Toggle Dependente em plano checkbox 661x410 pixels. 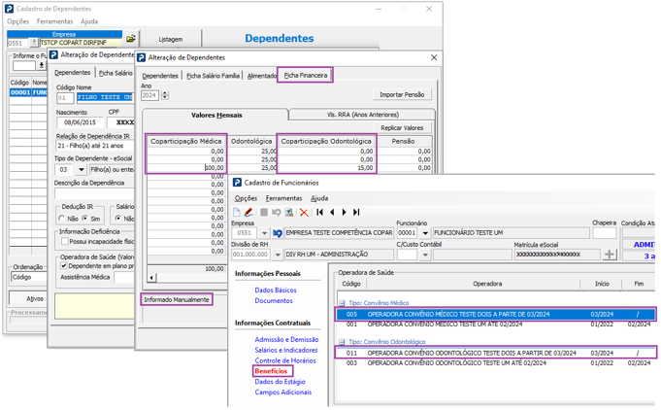click(64, 266)
